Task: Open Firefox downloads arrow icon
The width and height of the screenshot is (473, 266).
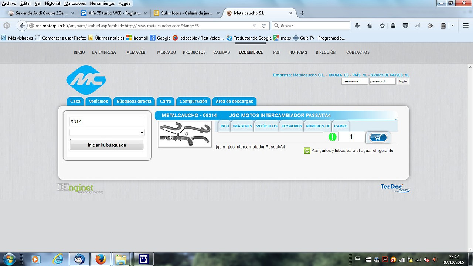Action: click(x=357, y=26)
